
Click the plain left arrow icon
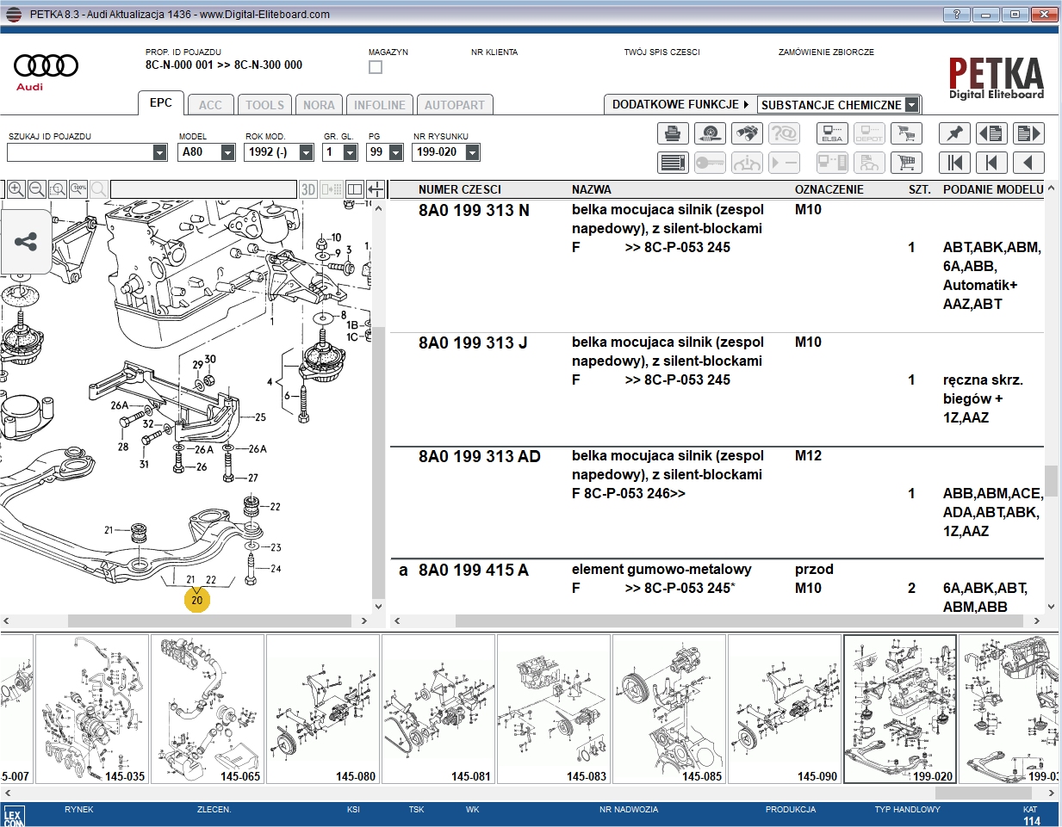click(1028, 163)
